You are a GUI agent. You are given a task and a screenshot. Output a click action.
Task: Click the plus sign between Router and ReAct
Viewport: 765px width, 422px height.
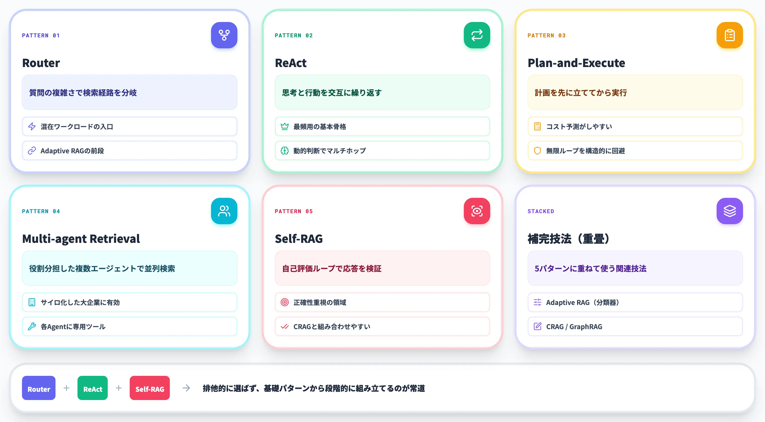coord(66,388)
